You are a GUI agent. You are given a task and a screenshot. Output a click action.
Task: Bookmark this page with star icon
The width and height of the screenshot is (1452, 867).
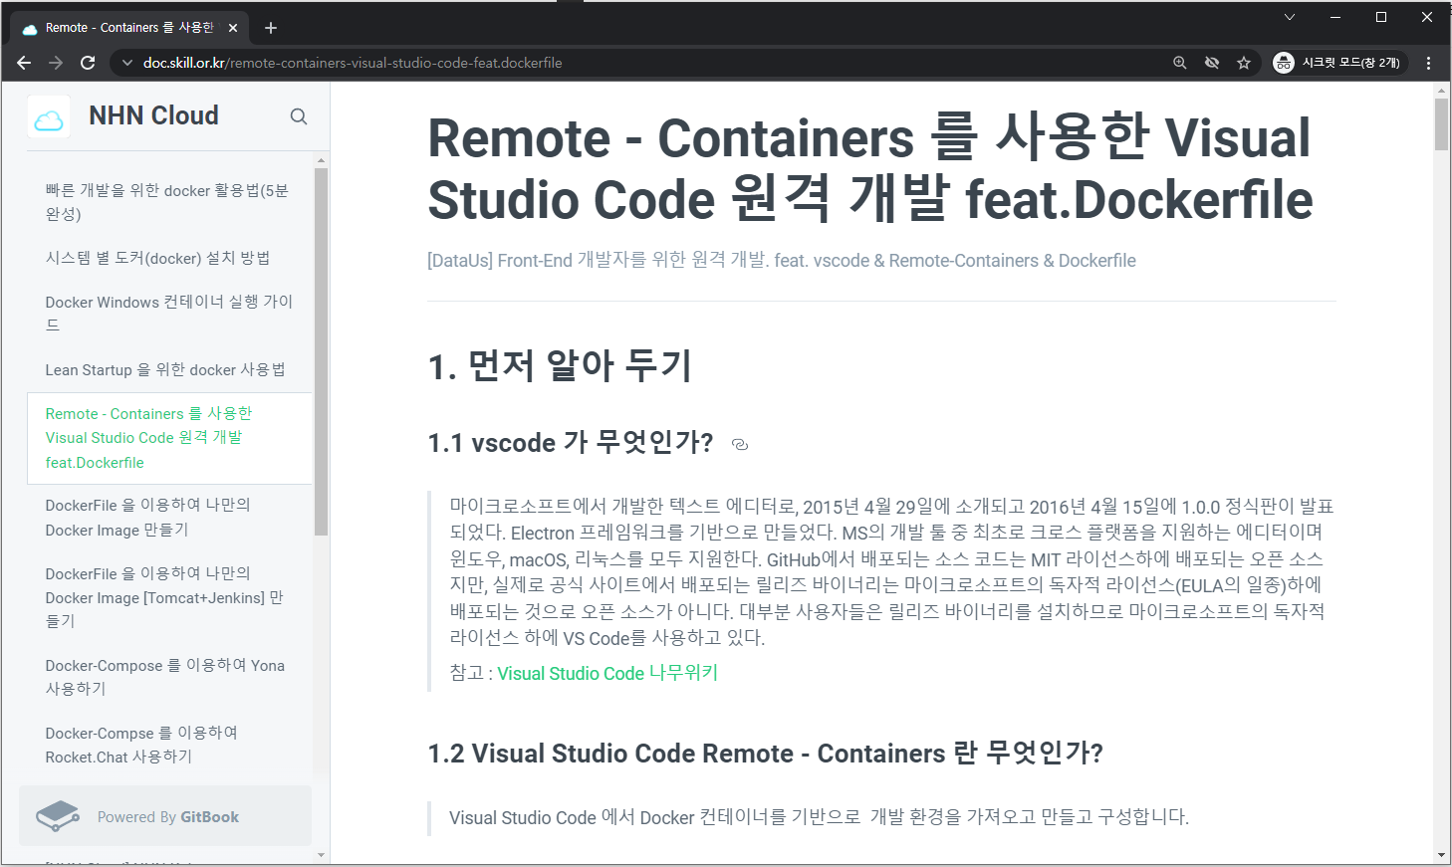click(x=1244, y=63)
